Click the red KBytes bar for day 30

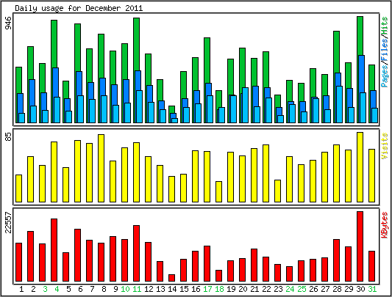360,246
